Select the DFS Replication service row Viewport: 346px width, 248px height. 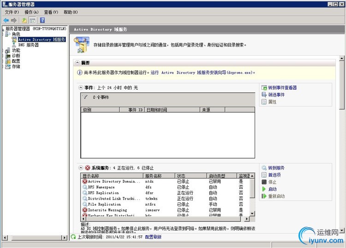pyautogui.click(x=166, y=193)
